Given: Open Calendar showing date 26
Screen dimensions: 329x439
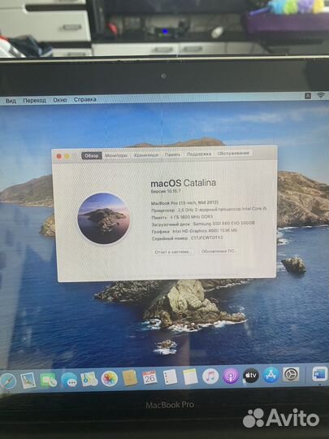Looking at the screenshot, I should tap(149, 377).
